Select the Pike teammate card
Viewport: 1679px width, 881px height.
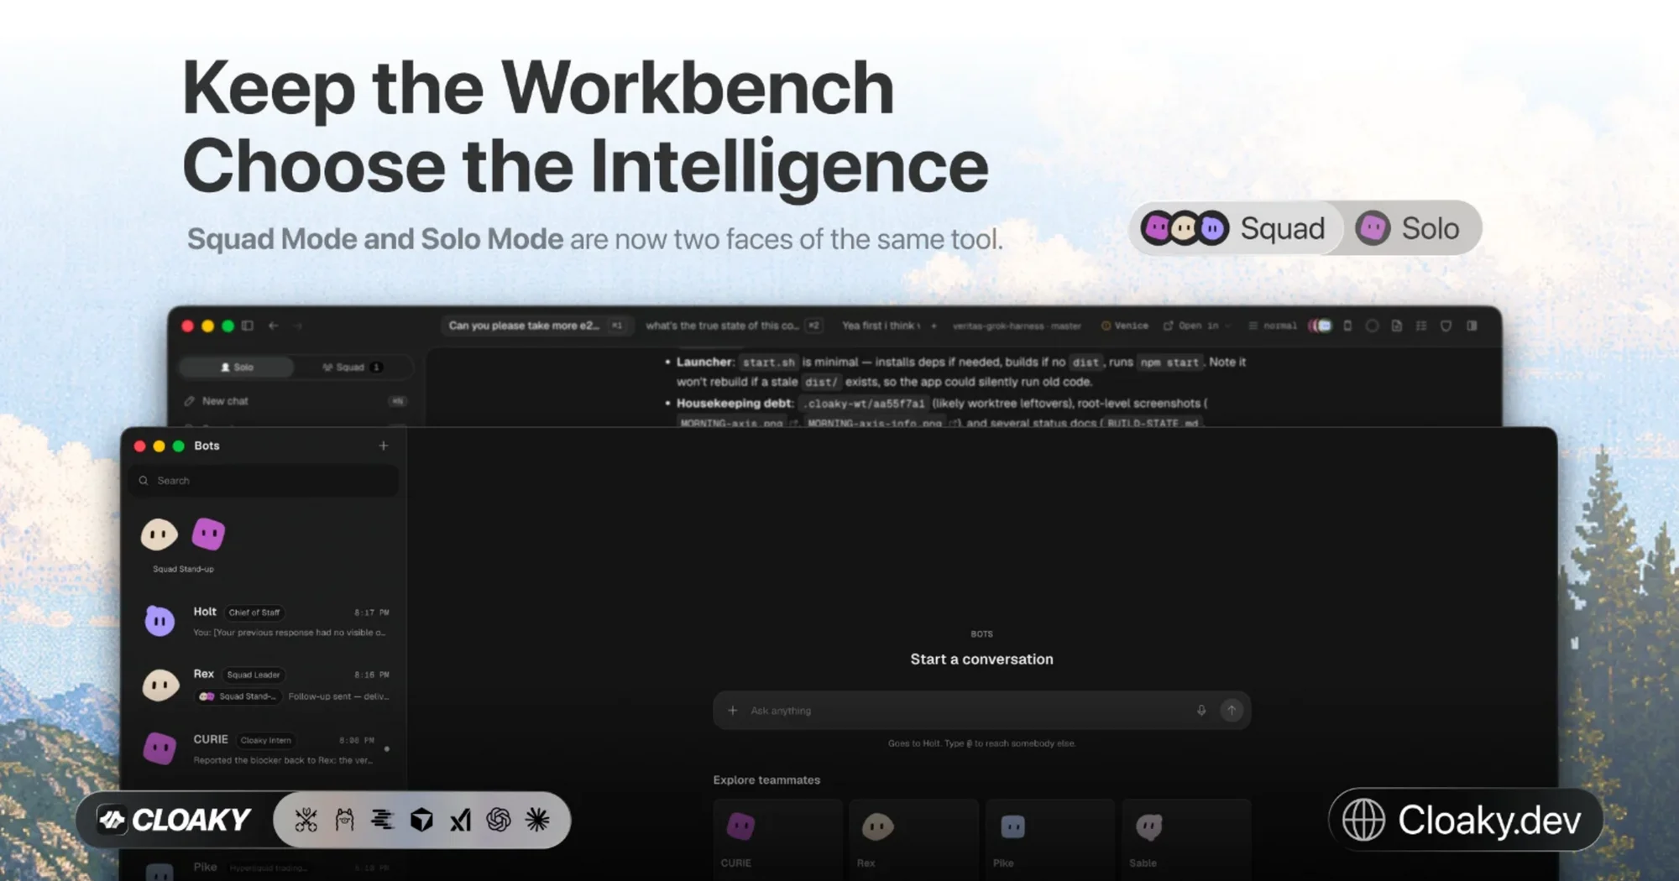tap(1049, 839)
